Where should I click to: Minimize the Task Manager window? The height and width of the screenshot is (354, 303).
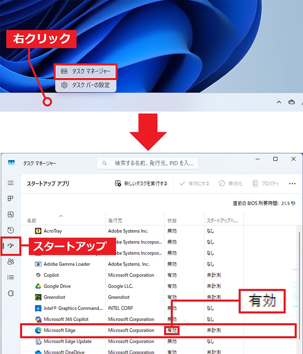(x=258, y=159)
